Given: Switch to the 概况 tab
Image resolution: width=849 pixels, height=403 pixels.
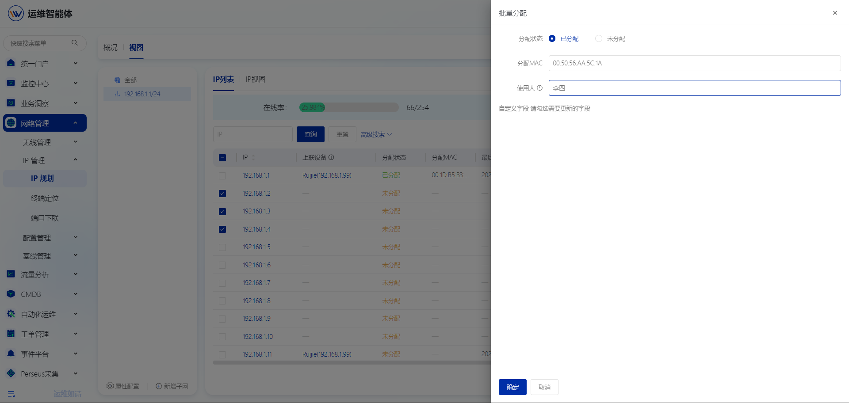Looking at the screenshot, I should 111,47.
